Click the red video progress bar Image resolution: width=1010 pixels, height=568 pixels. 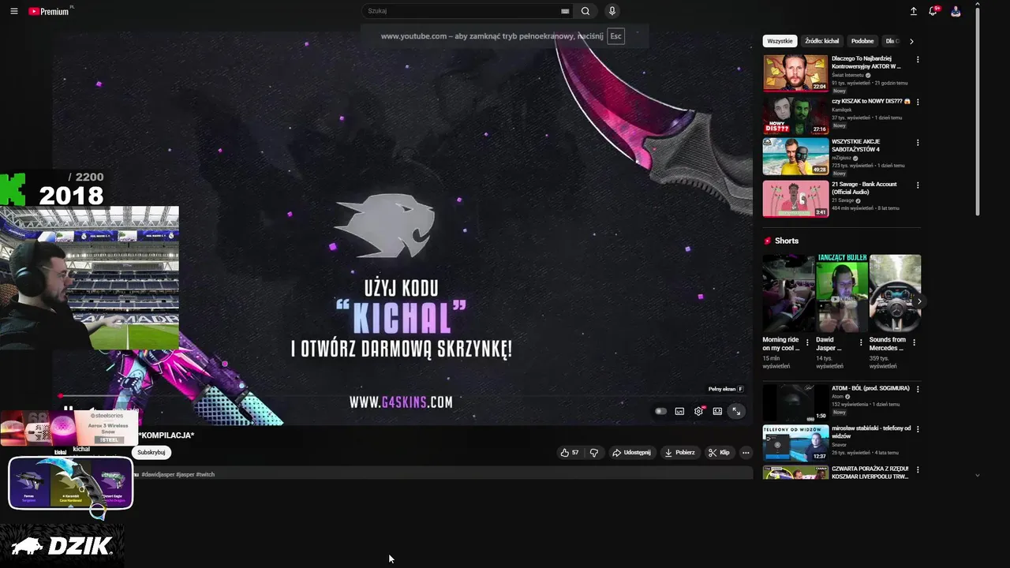[x=402, y=396]
